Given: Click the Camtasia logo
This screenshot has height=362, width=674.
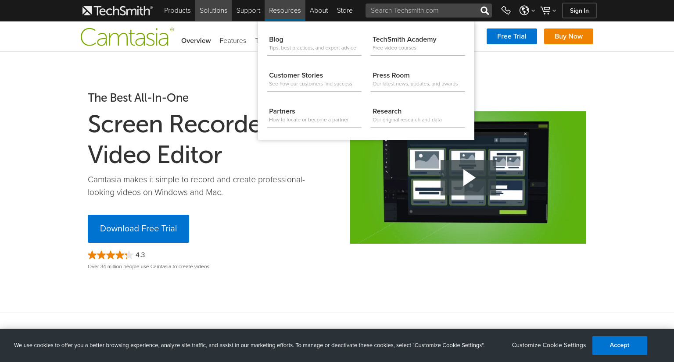Looking at the screenshot, I should [x=127, y=37].
